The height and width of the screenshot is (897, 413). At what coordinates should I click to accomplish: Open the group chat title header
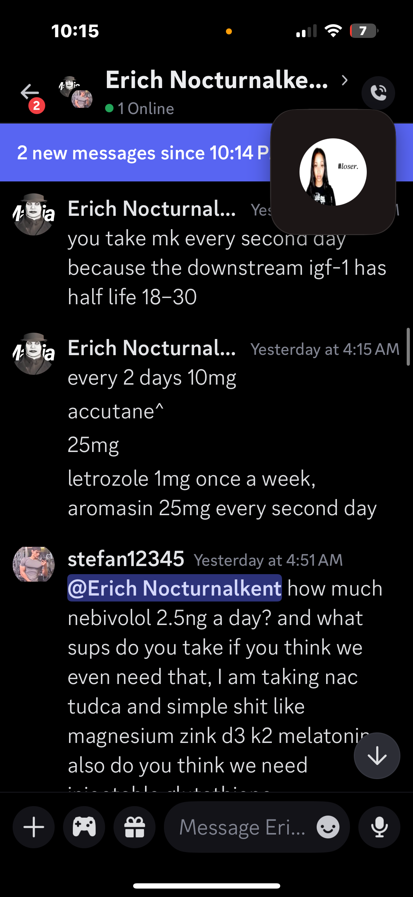(216, 80)
